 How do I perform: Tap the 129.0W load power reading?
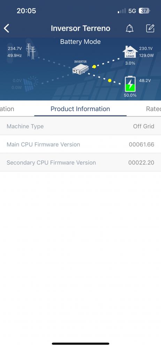(x=146, y=55)
